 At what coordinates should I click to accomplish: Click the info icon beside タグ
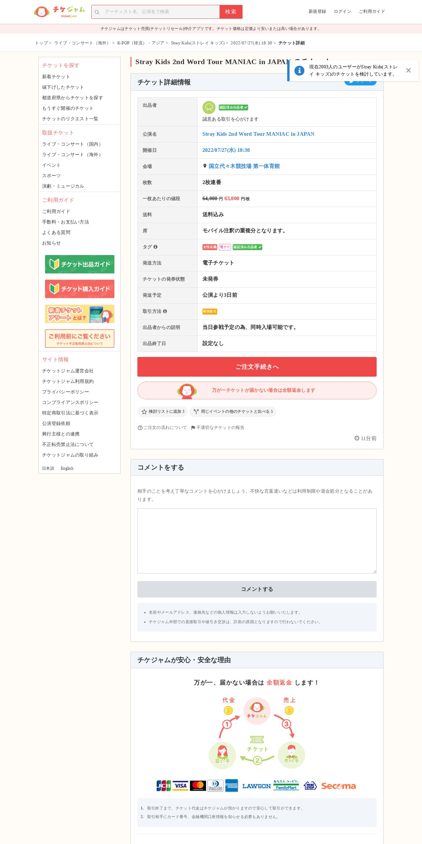click(x=155, y=247)
